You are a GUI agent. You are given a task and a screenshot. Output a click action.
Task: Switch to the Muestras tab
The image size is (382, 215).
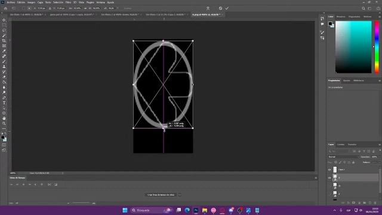point(341,17)
